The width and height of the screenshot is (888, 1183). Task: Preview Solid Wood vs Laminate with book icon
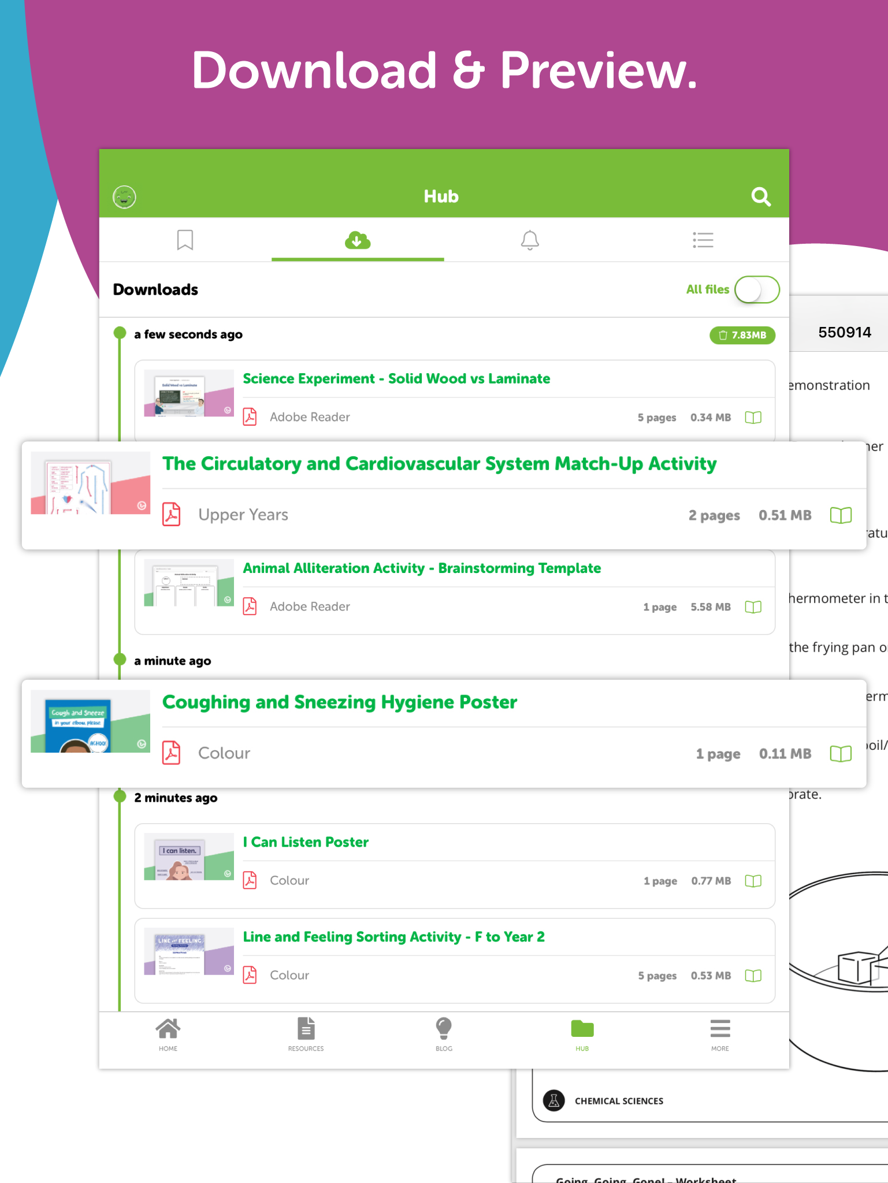pos(753,417)
